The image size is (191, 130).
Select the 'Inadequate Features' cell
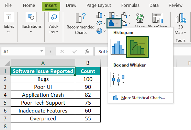[x=43, y=111]
